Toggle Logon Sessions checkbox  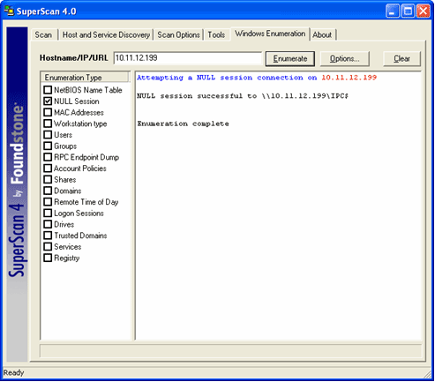[48, 213]
